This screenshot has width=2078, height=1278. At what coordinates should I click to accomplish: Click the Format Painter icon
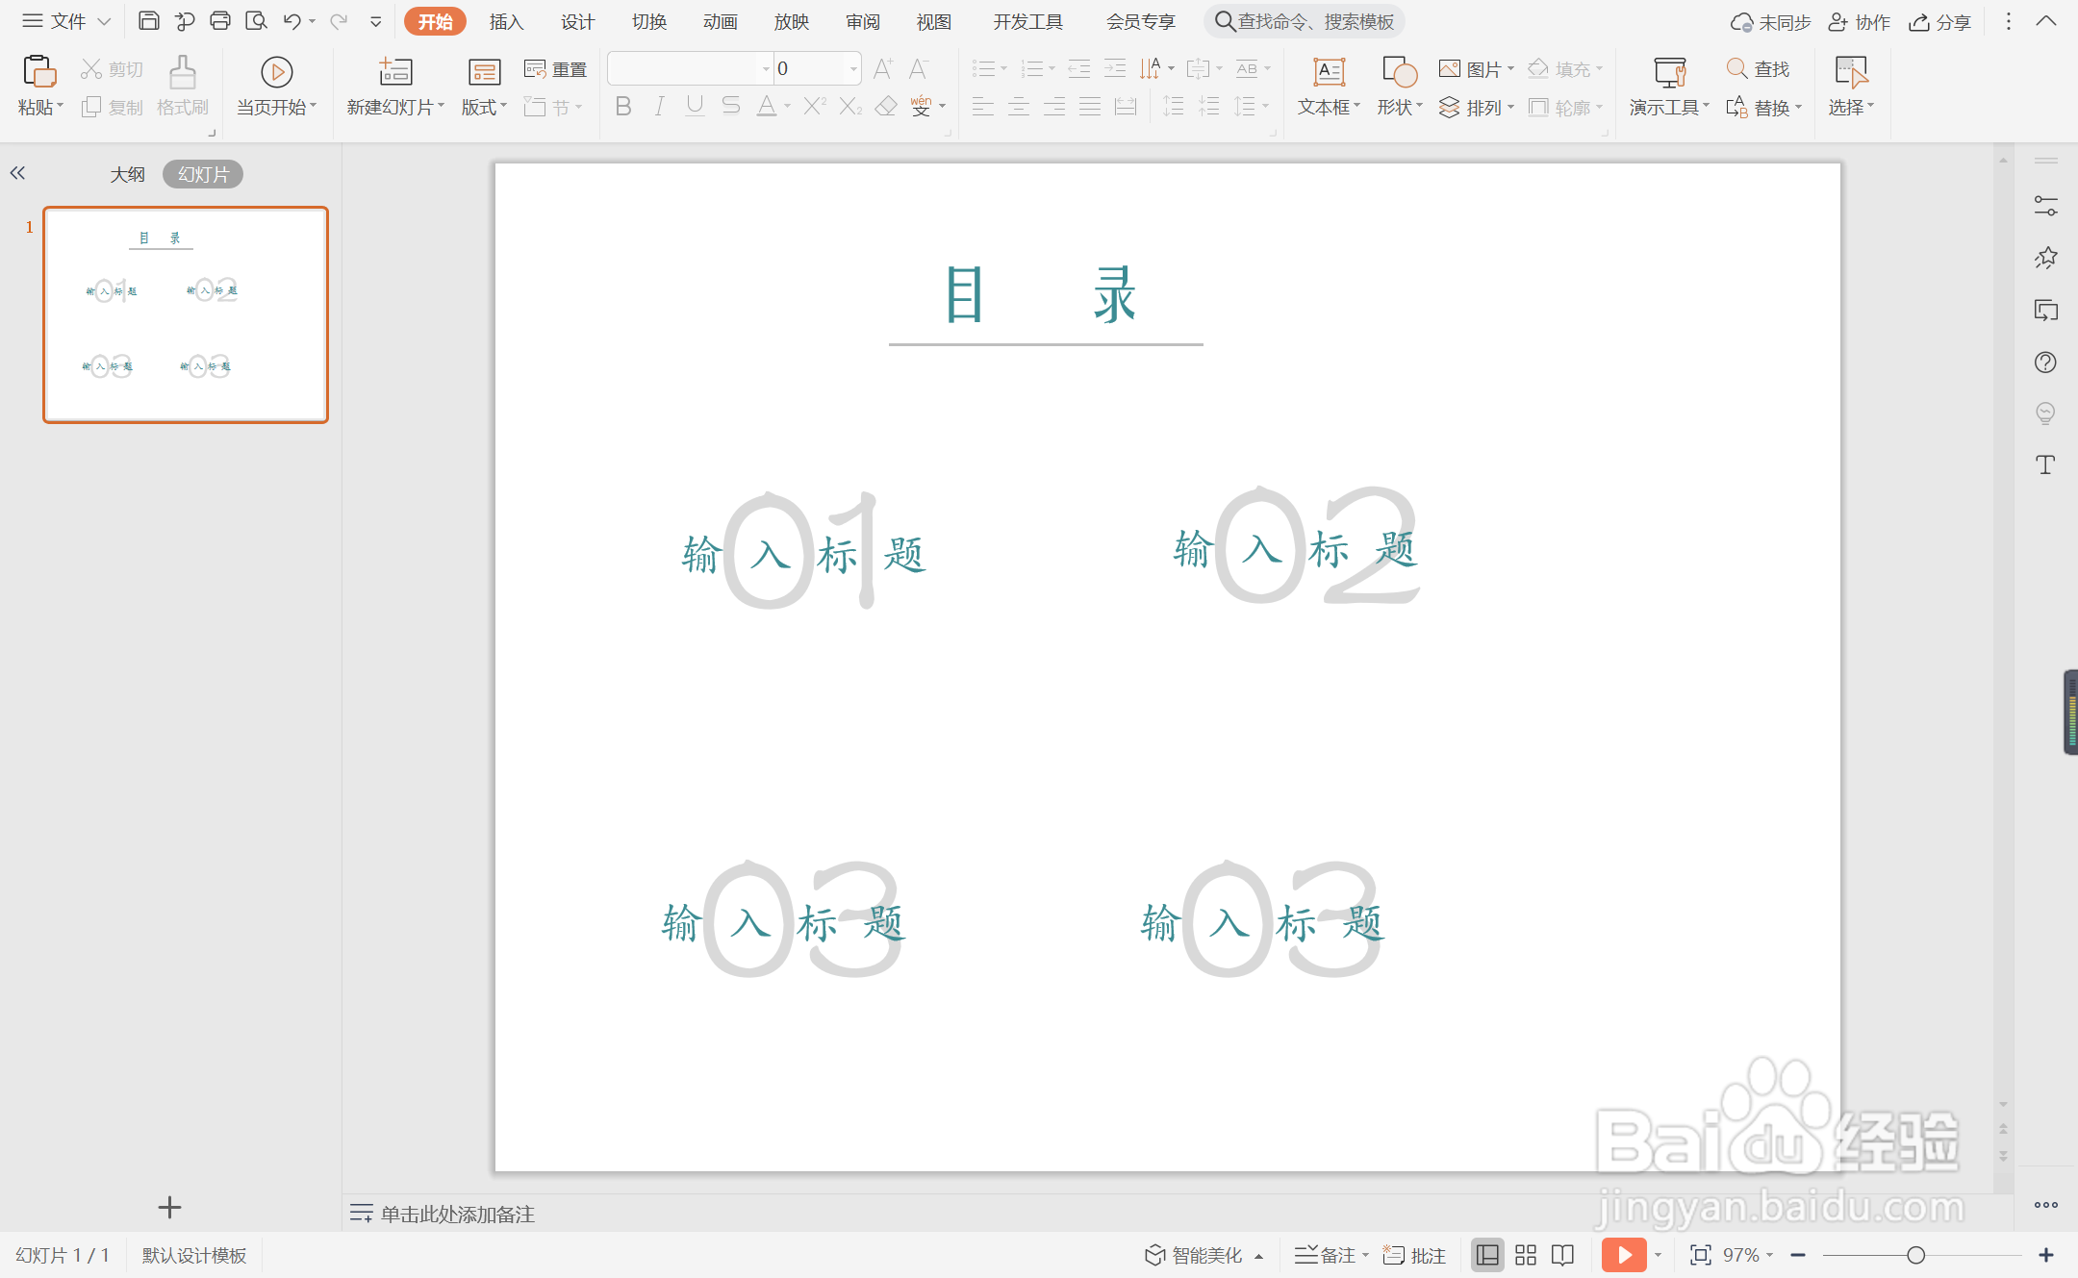click(182, 73)
